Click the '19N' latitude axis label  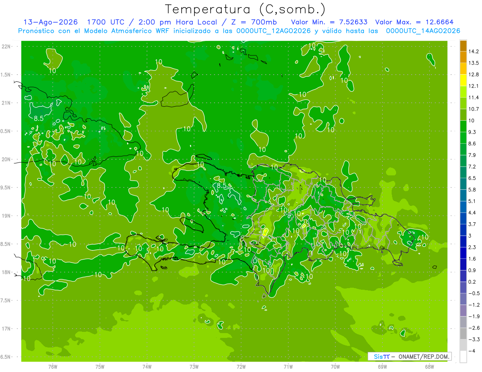pyautogui.click(x=7, y=216)
